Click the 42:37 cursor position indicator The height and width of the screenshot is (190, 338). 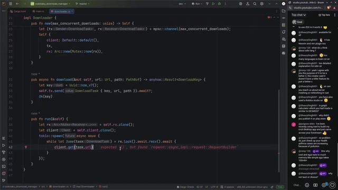(x=200, y=187)
